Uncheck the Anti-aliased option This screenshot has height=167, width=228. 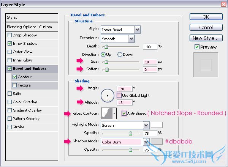(124, 113)
